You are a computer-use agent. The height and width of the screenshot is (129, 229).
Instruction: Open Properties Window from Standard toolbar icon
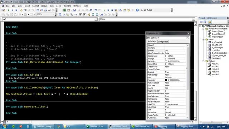125,10
